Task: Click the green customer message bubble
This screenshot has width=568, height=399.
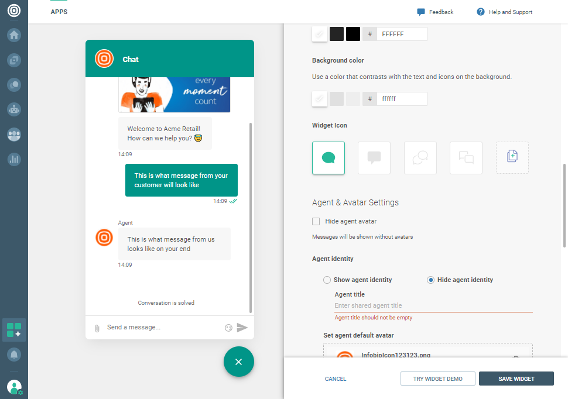Action: (182, 180)
